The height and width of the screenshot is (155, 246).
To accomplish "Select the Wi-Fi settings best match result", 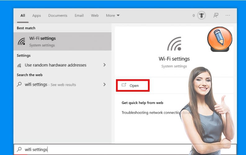I will click(62, 41).
